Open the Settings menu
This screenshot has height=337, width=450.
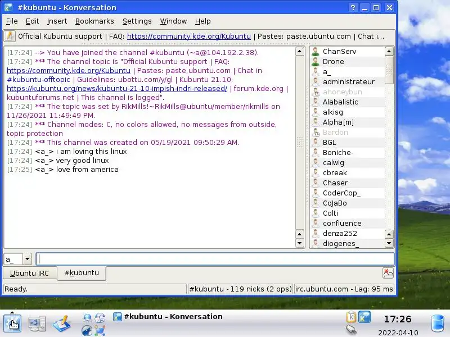coord(137,21)
